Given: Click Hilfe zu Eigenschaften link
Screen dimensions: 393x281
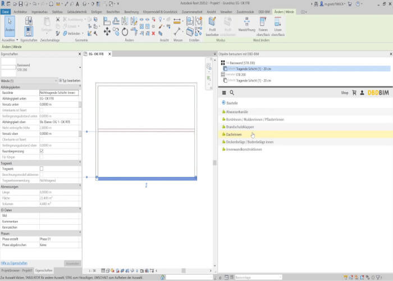Looking at the screenshot, I should tap(14, 263).
